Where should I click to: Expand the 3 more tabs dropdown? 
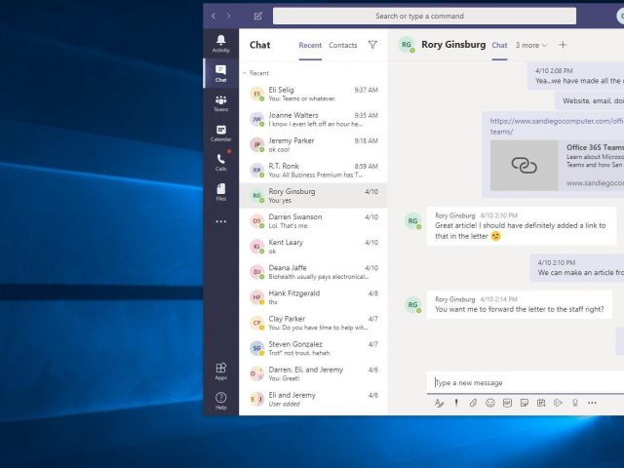pyautogui.click(x=531, y=46)
